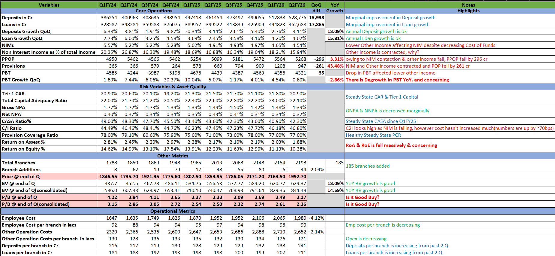Click the Variables header cell
Viewport: 555px width, 256px height.
pos(49,5)
